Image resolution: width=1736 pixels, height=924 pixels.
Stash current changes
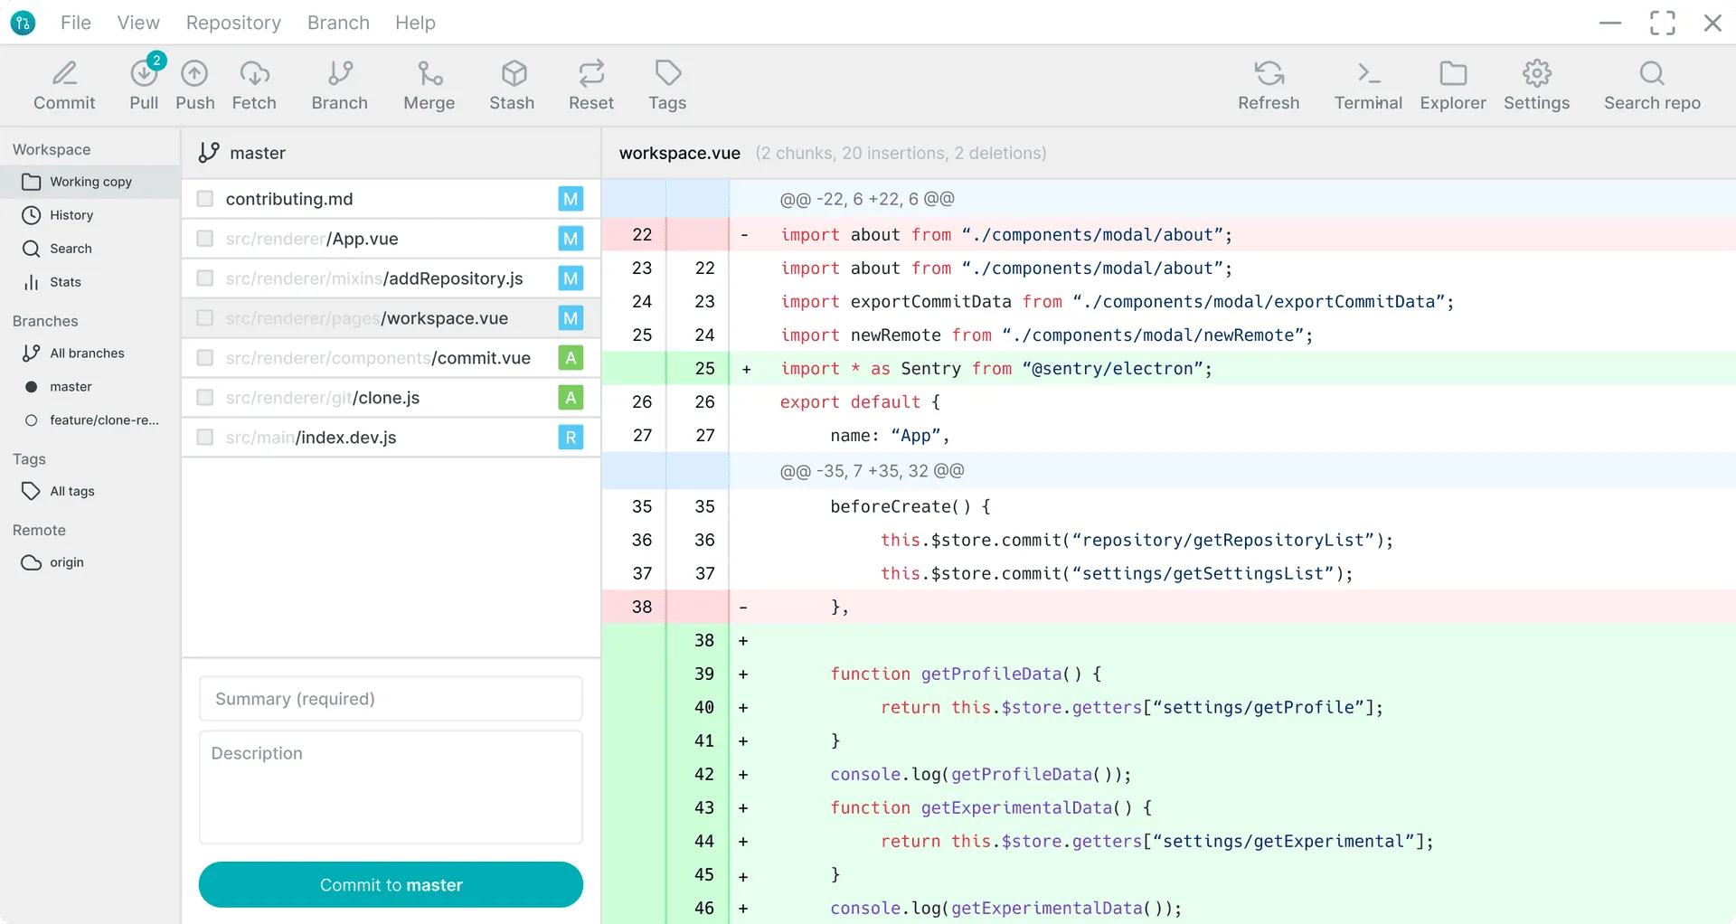(512, 84)
